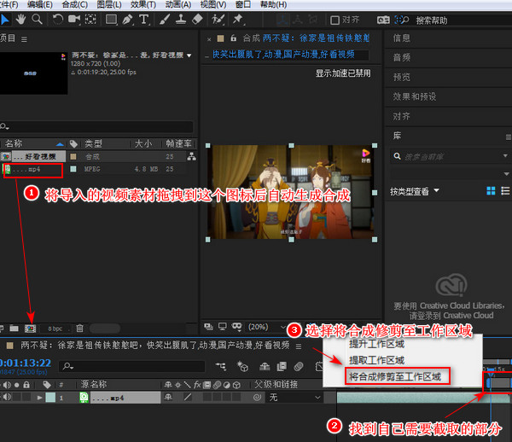Image resolution: width=512 pixels, height=442 pixels.
Task: Open the 合成(C) menu
Action: pos(75,4)
